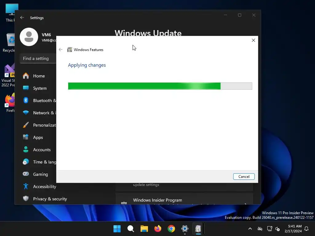Click the muted volume tray icon
This screenshot has height=236, width=315.
277,229
